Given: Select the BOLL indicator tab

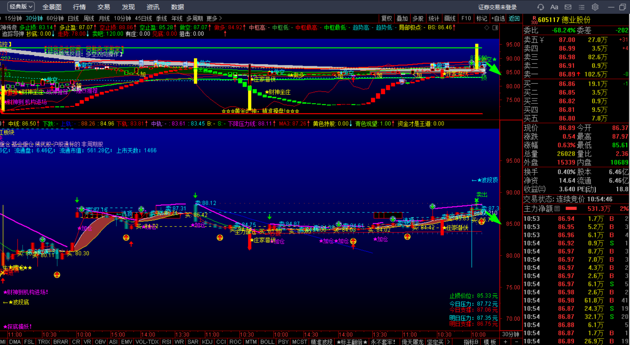Looking at the screenshot, I should [267, 342].
